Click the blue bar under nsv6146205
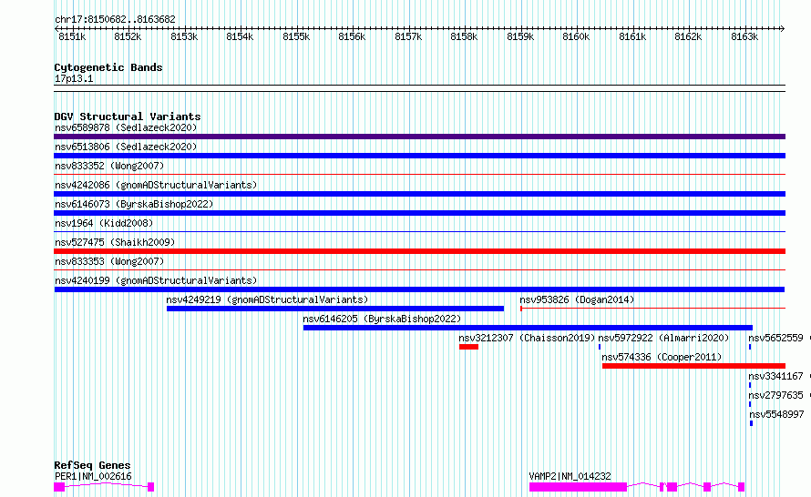 pos(528,328)
